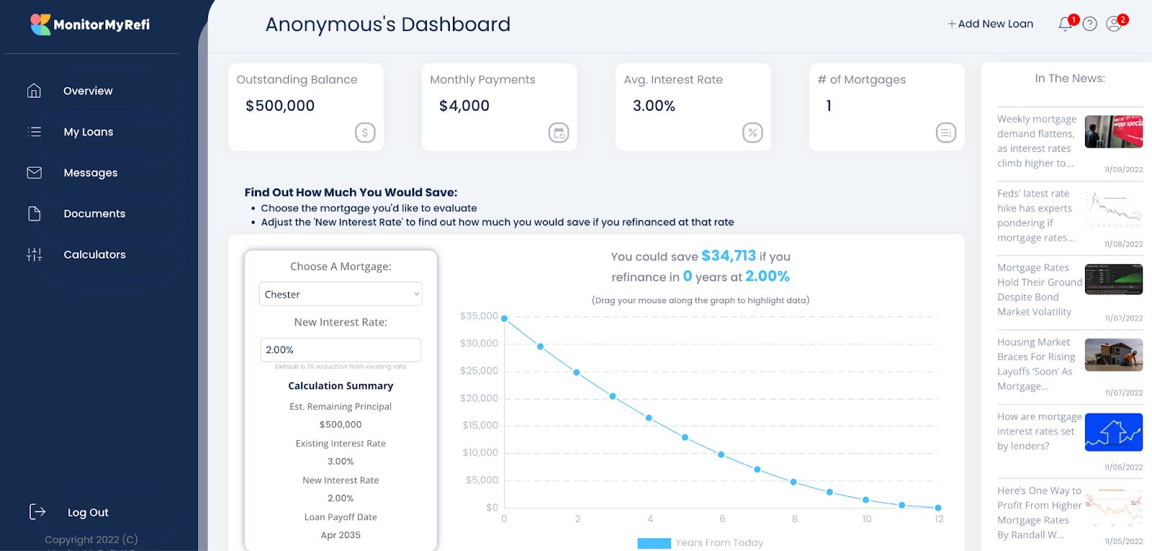Open Calculators from the sidebar
Screen dimensions: 1152x551
pos(94,255)
